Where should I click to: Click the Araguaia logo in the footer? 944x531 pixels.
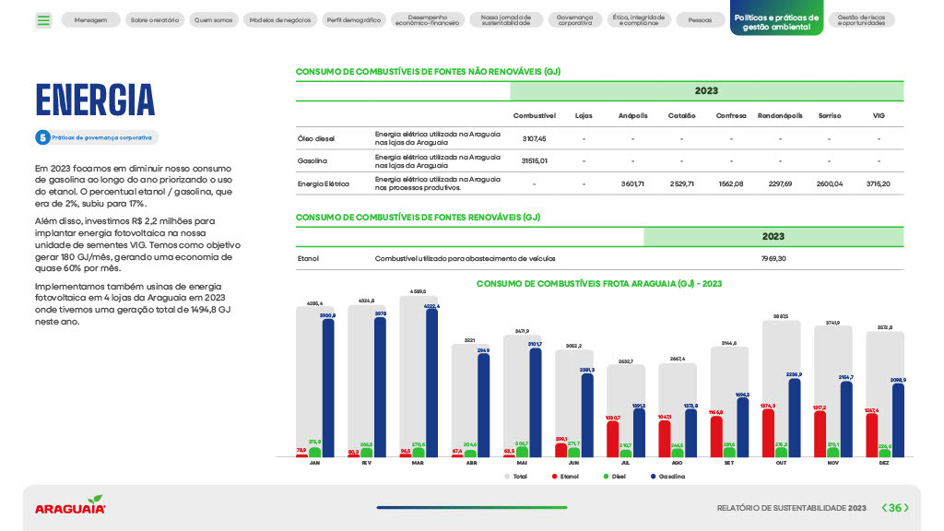click(x=70, y=505)
